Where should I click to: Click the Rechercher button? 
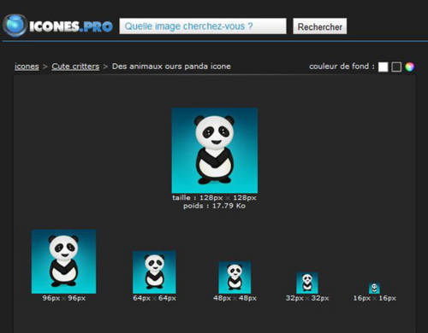click(320, 26)
